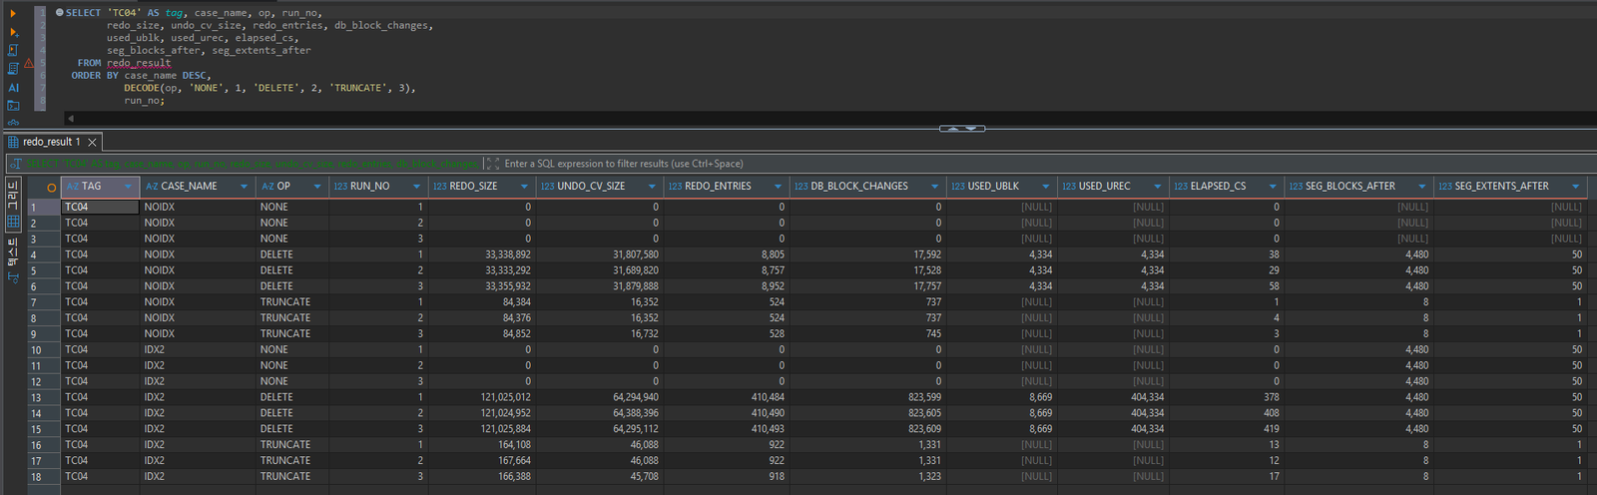Open the DB_BLOCK_CHANGES column dropdown arrow

[x=935, y=187]
